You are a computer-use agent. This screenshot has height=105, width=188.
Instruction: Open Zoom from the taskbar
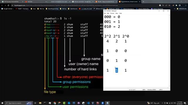103,103
